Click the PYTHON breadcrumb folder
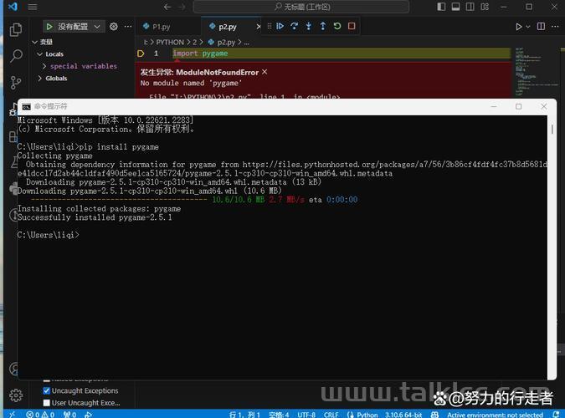This screenshot has width=565, height=418. click(x=170, y=42)
